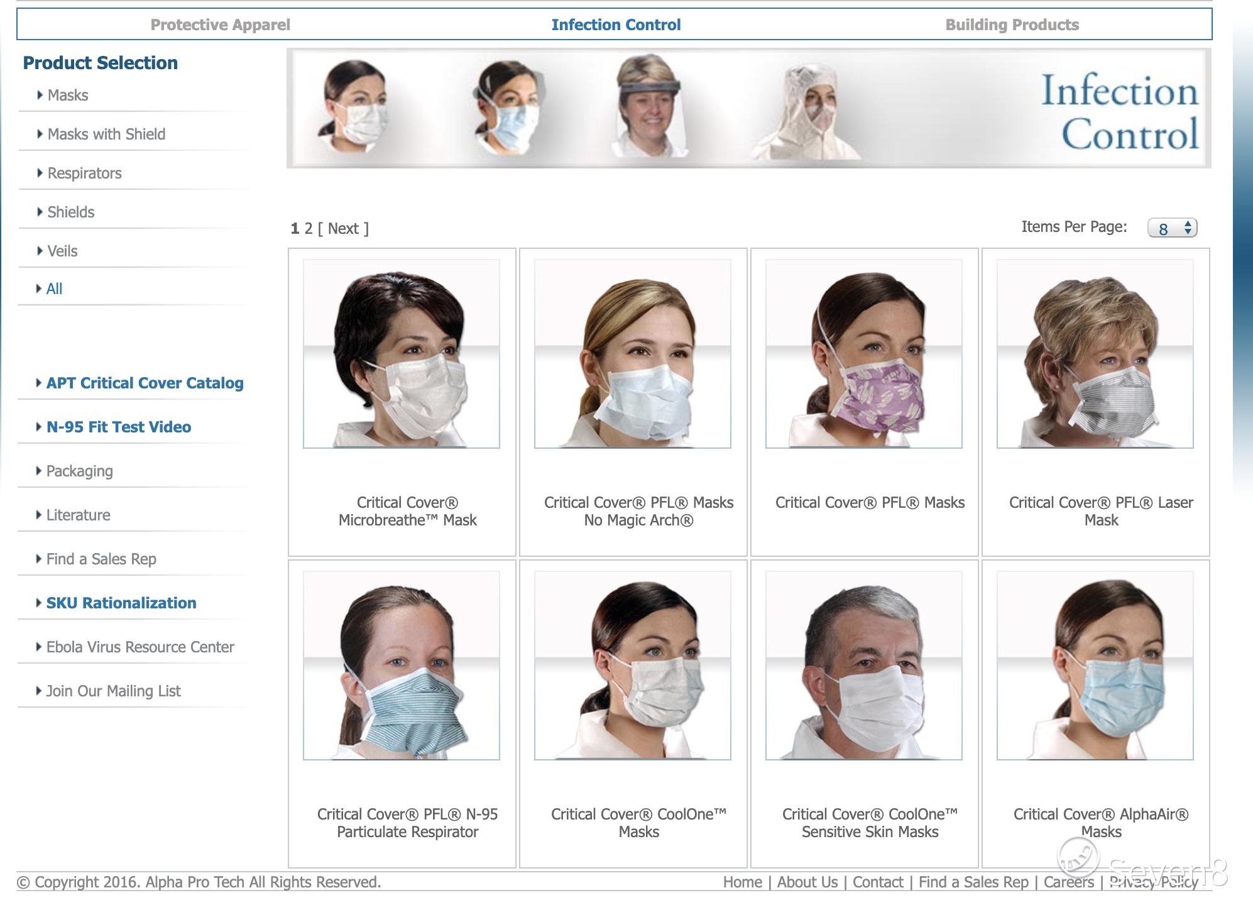Click the purple PFL Masks product image
Image resolution: width=1253 pixels, height=905 pixels.
863,354
